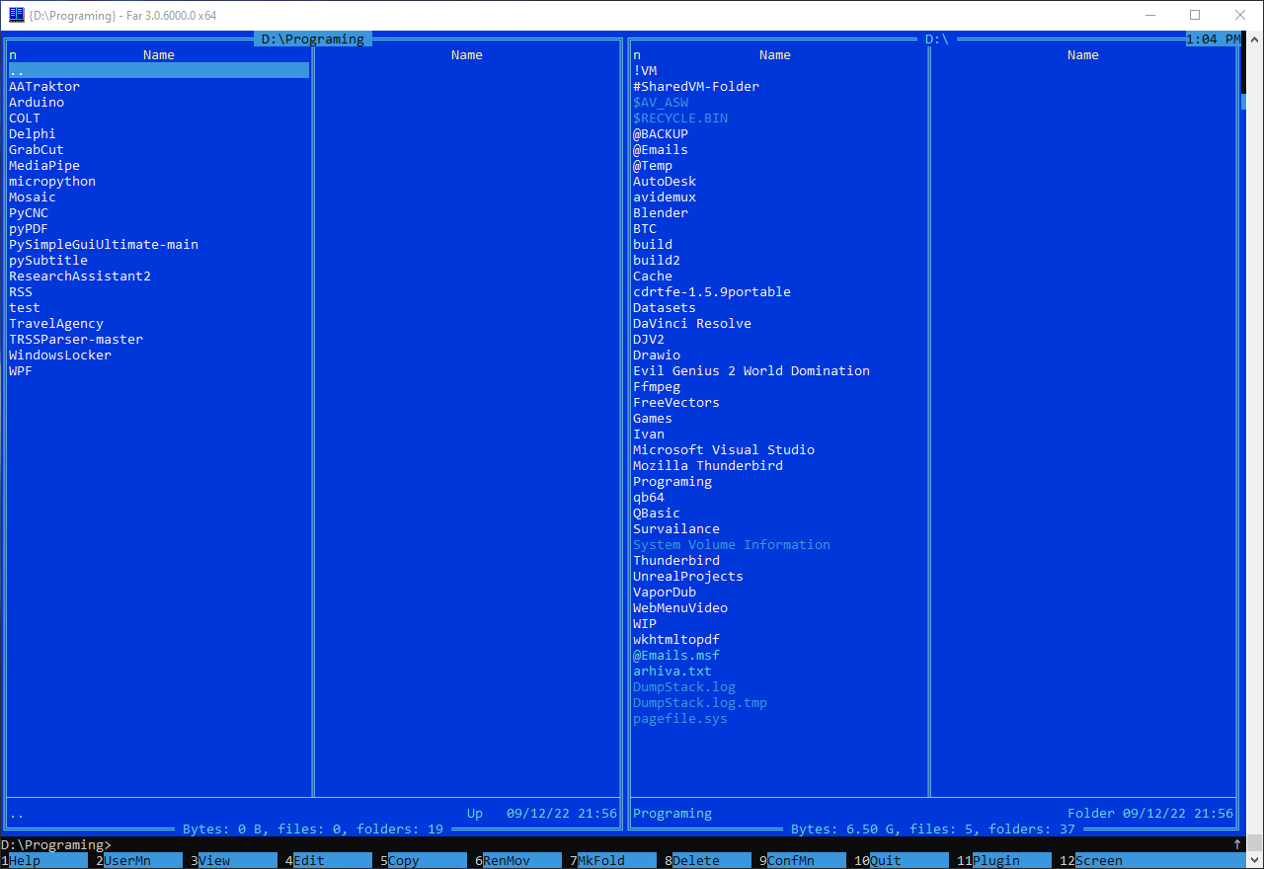Select the WindowsLocker folder
This screenshot has height=869, width=1264.
pyautogui.click(x=60, y=355)
